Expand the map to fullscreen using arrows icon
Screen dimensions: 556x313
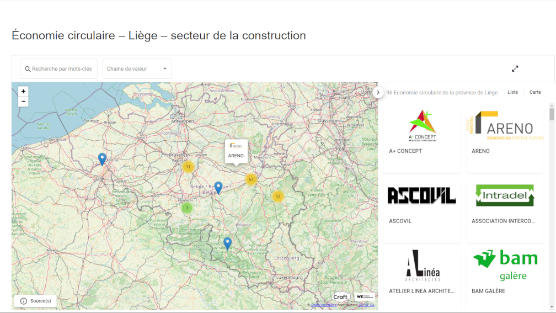click(515, 69)
